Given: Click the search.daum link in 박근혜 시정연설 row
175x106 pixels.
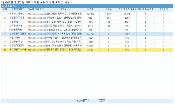Looking at the screenshot, I should click(x=36, y=14).
